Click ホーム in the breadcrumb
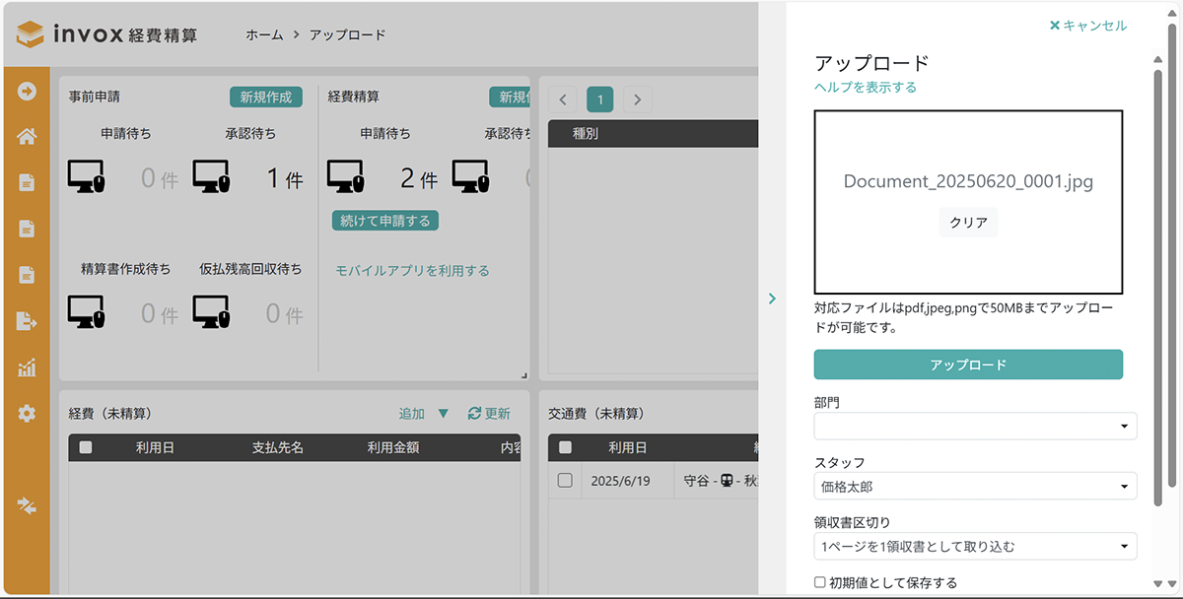 pyautogui.click(x=264, y=34)
